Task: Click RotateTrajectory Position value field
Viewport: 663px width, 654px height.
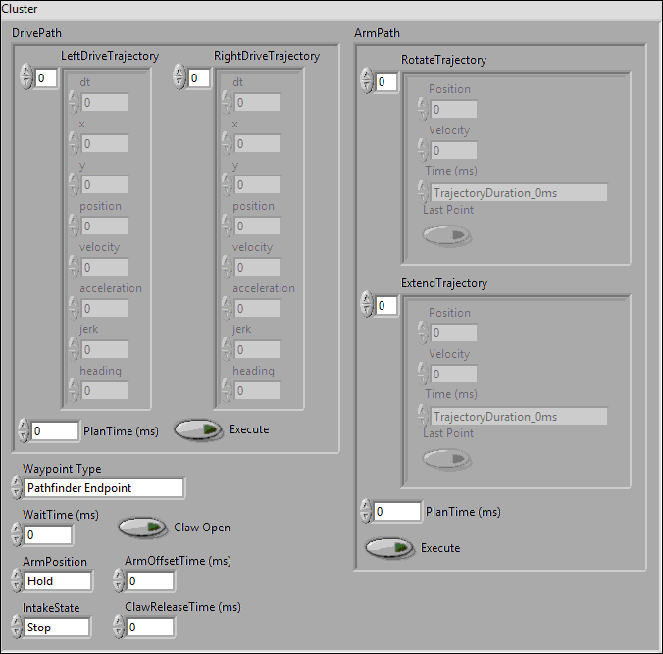Action: click(454, 109)
